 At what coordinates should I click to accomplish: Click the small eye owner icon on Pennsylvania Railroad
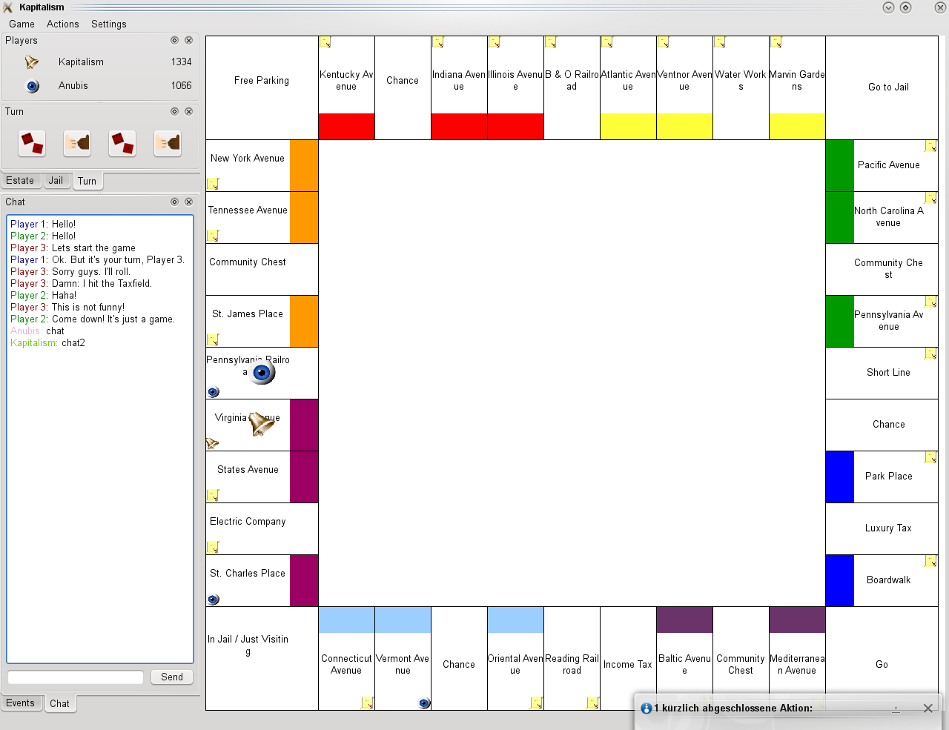214,391
